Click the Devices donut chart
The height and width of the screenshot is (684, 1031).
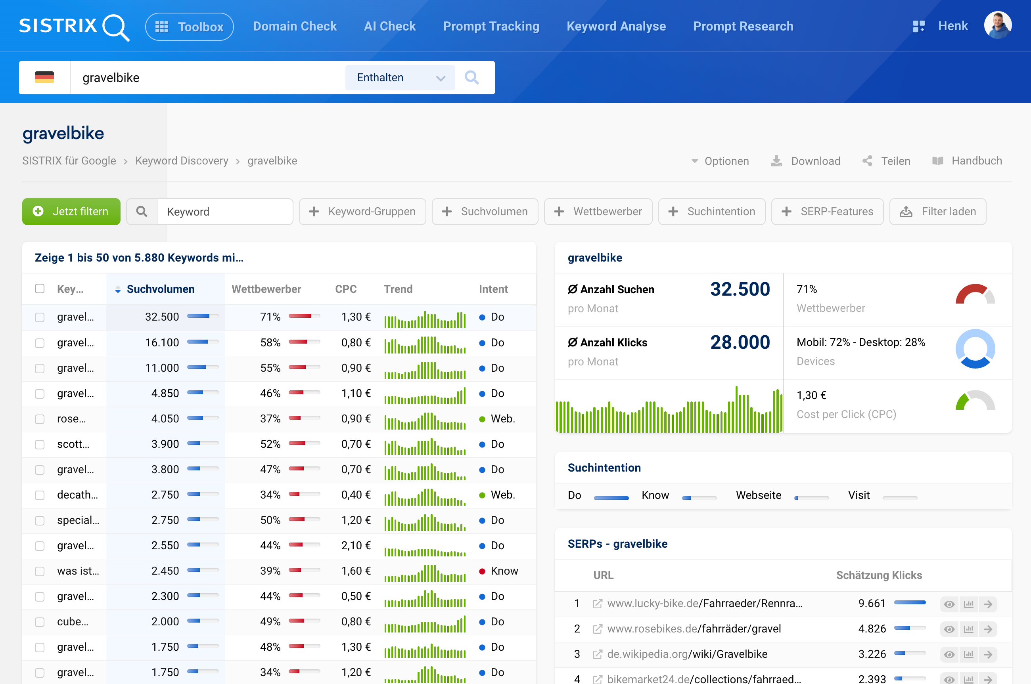pos(975,349)
